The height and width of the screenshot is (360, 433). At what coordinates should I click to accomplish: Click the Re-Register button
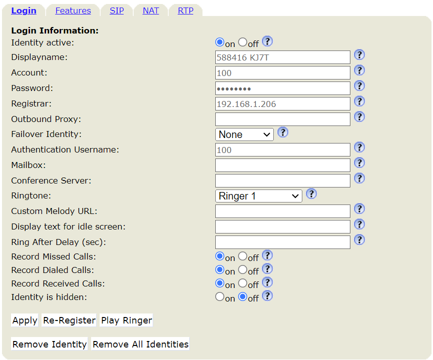click(69, 320)
